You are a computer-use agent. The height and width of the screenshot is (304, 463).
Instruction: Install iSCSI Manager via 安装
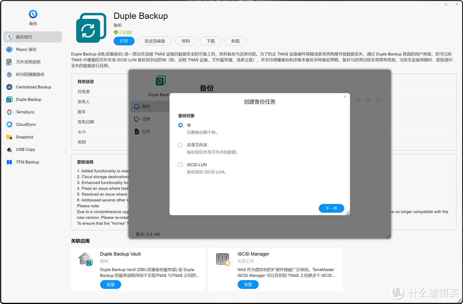[x=248, y=285]
